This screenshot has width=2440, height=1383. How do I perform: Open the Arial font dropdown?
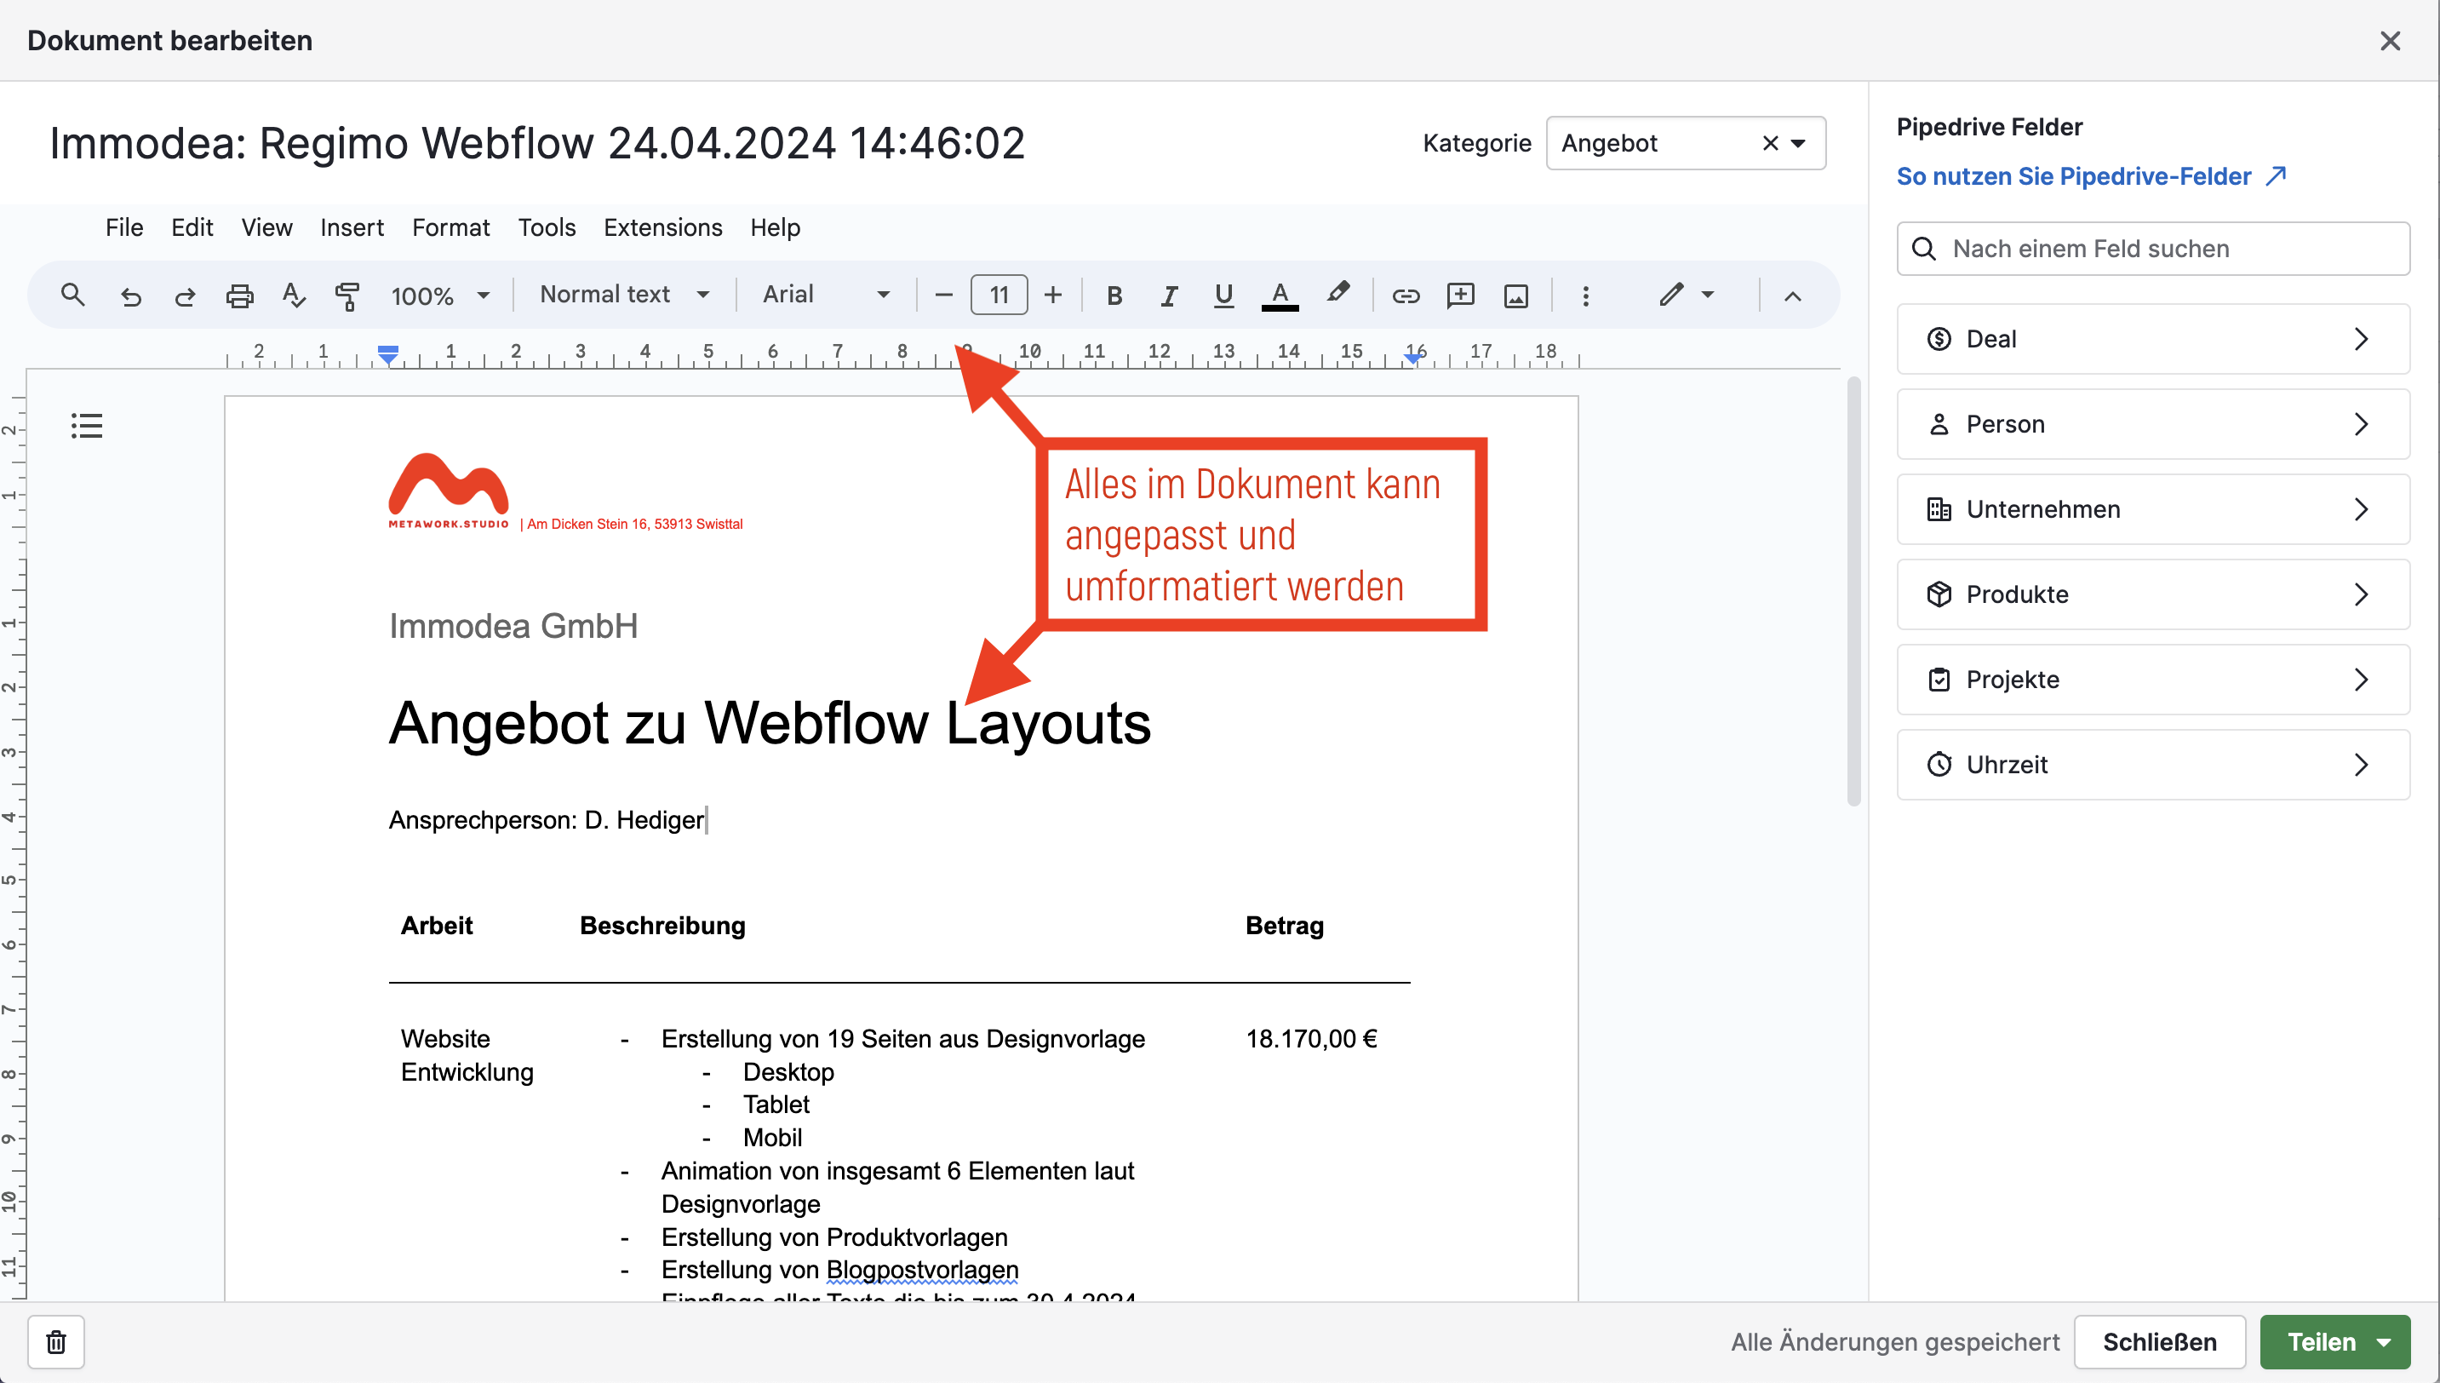(826, 295)
